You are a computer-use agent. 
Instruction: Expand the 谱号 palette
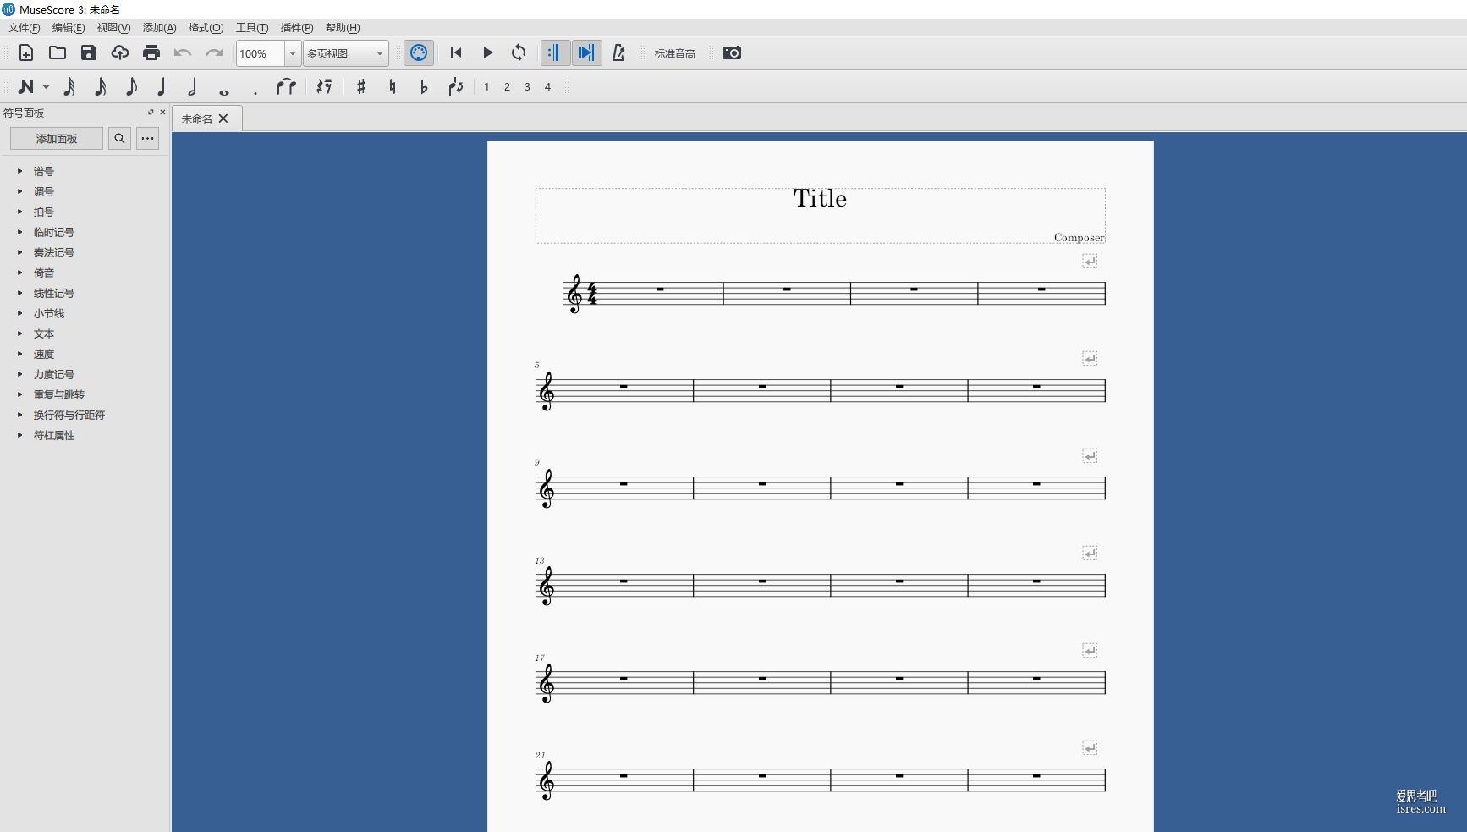[x=20, y=171]
